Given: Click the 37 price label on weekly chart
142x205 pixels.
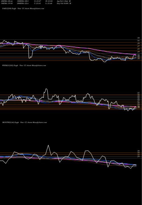Looking at the screenshot, I should pyautogui.click(x=138, y=93).
